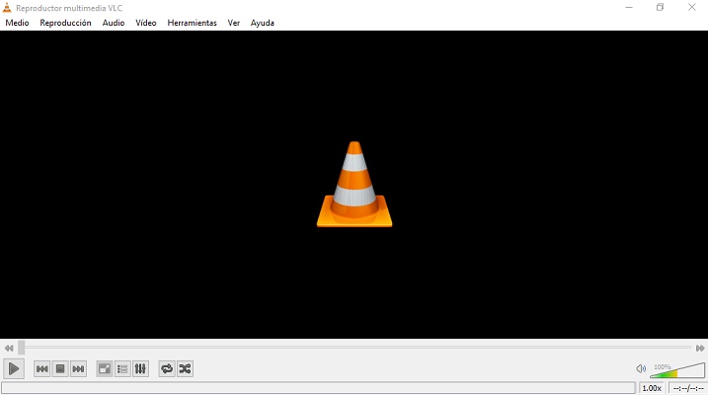
Task: Stop playback with the square button
Action: (x=60, y=368)
